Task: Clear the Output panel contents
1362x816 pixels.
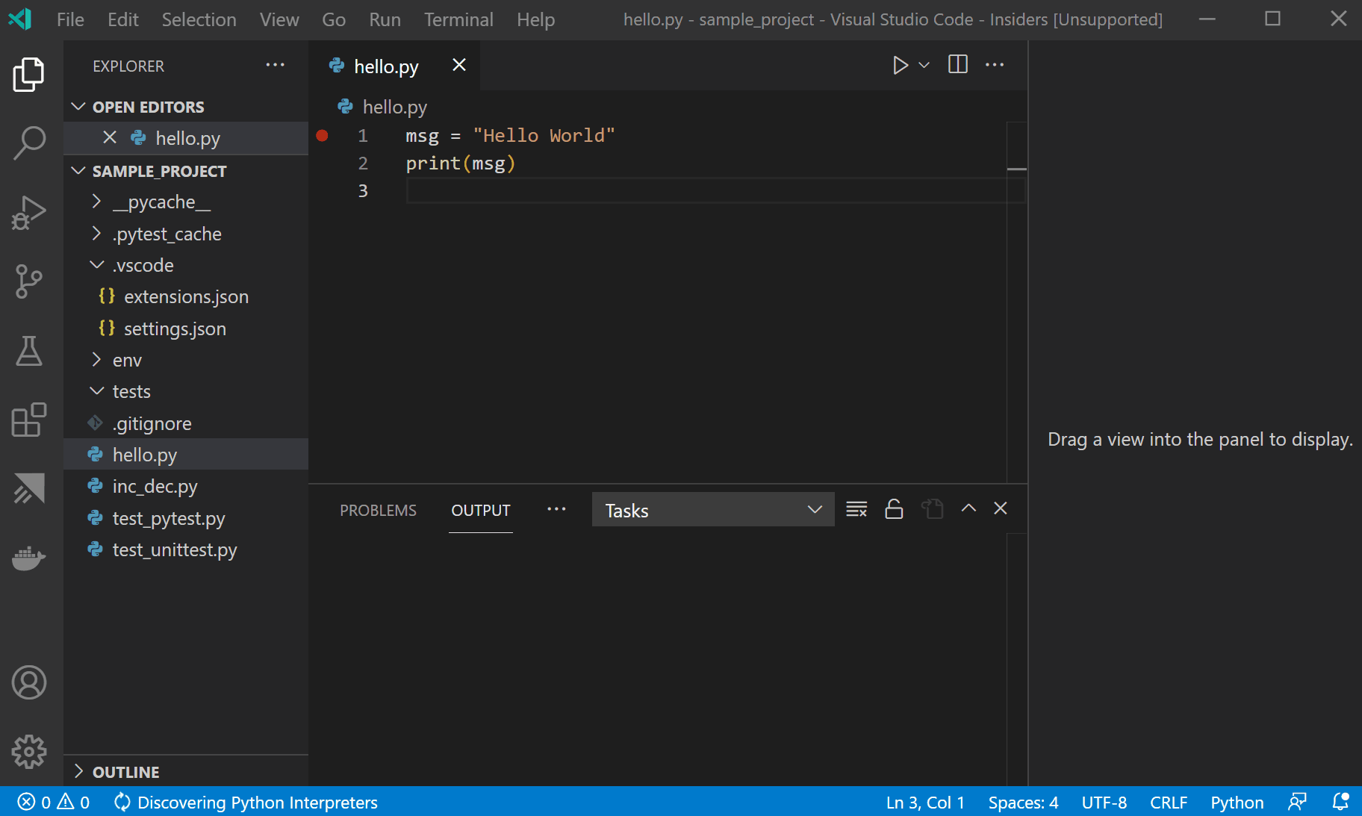Action: 856,508
